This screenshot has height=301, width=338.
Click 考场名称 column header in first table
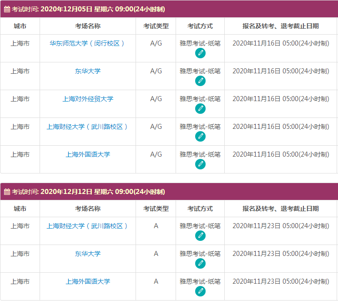[88, 26]
